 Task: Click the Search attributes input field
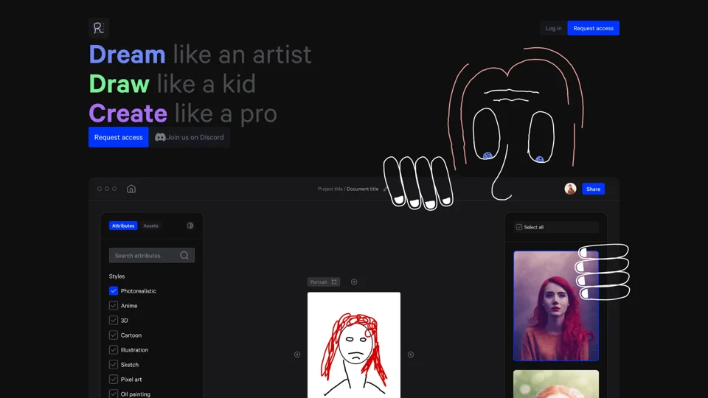(152, 256)
